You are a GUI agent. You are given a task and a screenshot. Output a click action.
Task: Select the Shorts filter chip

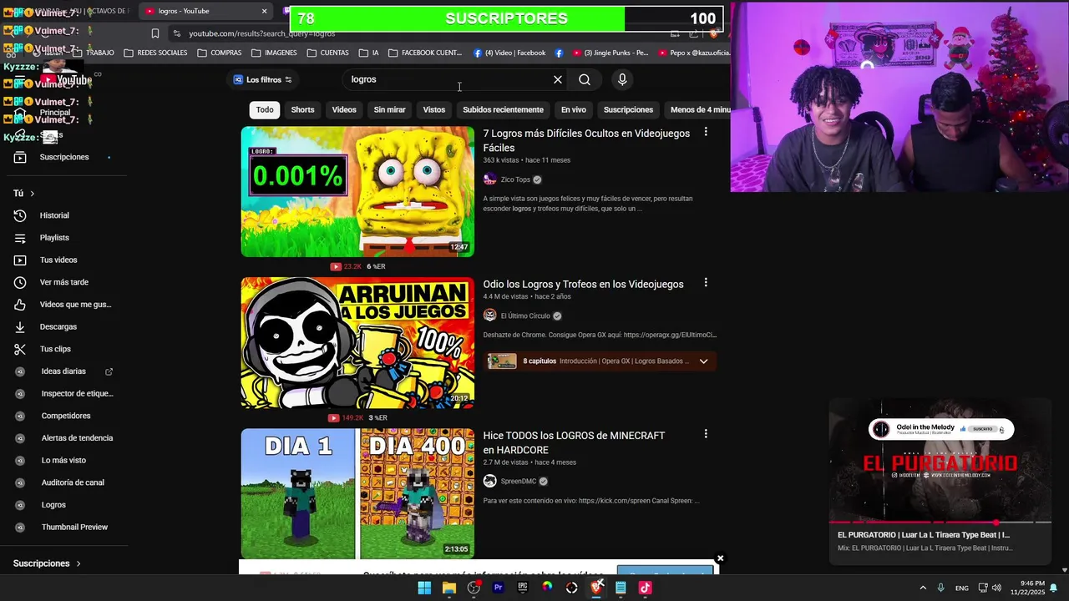click(x=302, y=109)
